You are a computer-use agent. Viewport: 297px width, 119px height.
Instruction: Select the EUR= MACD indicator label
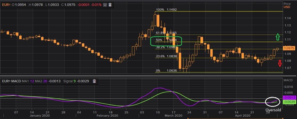click(11, 81)
